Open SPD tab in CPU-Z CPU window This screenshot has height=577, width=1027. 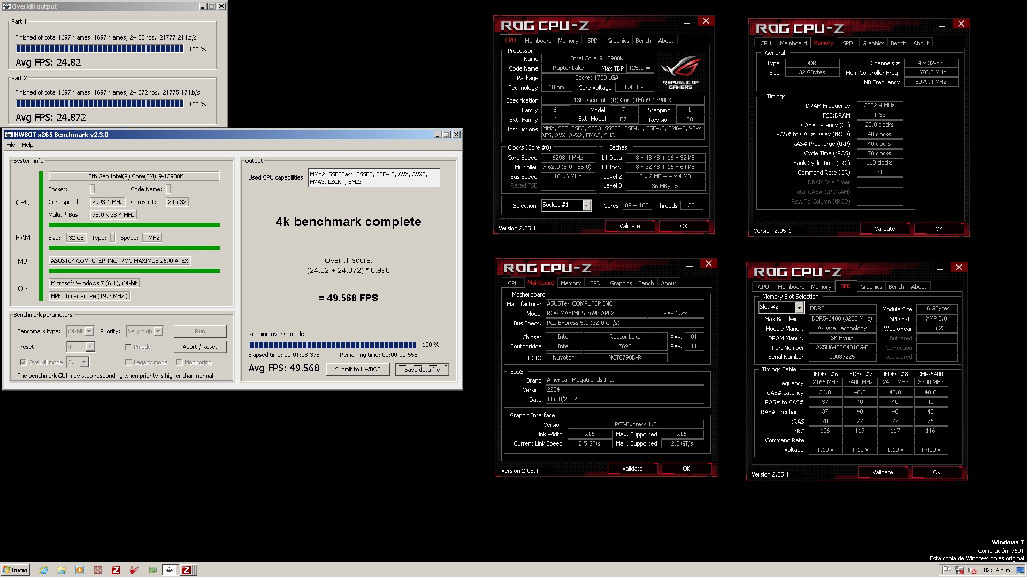click(x=592, y=41)
